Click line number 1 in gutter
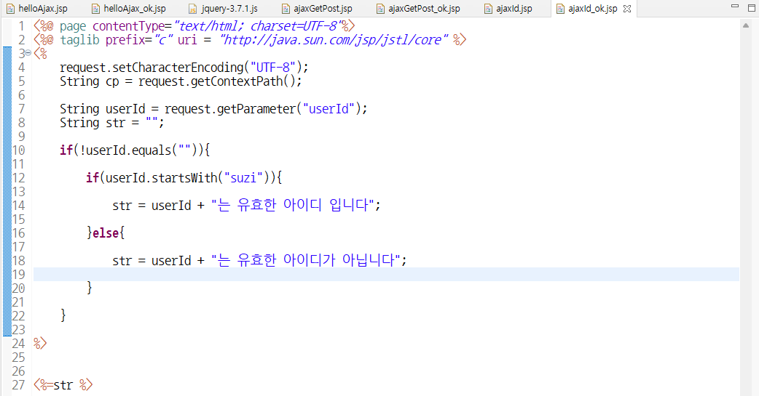This screenshot has height=396, width=759. tap(21, 26)
